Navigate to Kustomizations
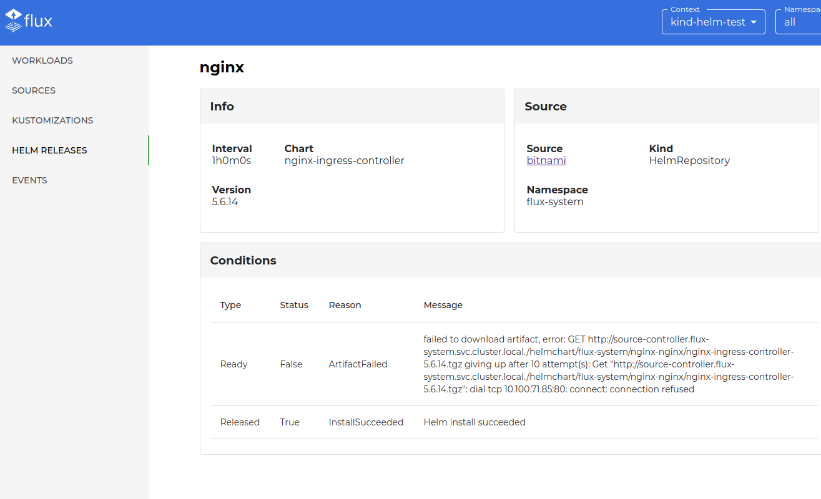 click(52, 120)
